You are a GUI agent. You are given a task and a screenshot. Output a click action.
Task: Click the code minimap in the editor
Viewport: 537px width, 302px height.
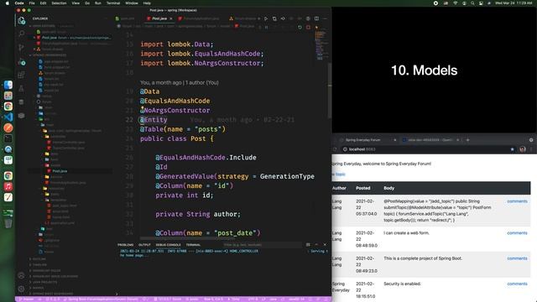(321, 45)
